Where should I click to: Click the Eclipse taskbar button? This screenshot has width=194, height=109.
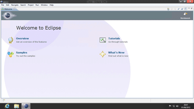pos(26,106)
